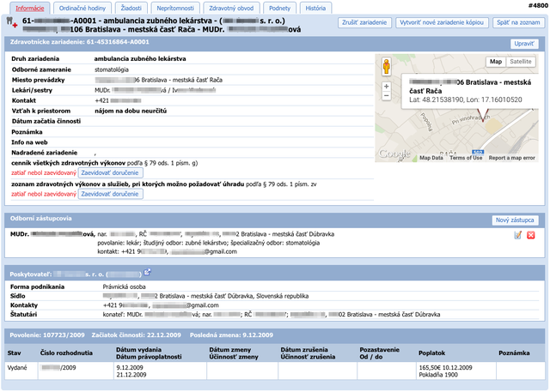The width and height of the screenshot is (550, 392).
Task: Click 'Povolenie: 107723/2009' header text
Action: [47, 335]
